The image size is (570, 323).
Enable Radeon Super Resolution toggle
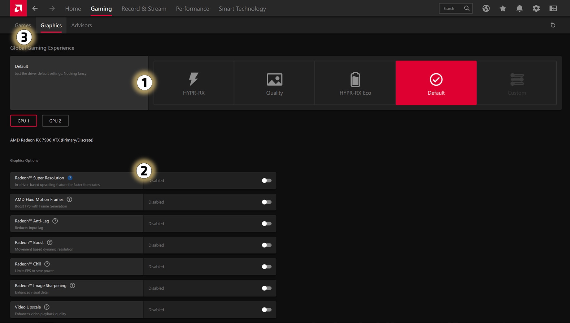coord(267,181)
